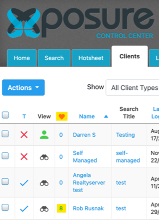Click binoculars icon in Angela Realtyserver row
Image resolution: width=159 pixels, height=224 pixels.
click(x=44, y=183)
